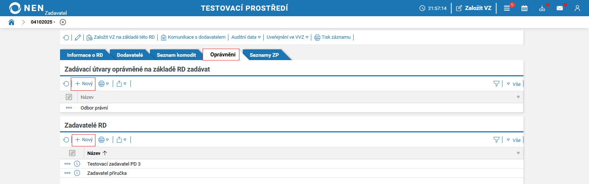Edit the record with the pencil icon
589x184 pixels.
[78, 37]
